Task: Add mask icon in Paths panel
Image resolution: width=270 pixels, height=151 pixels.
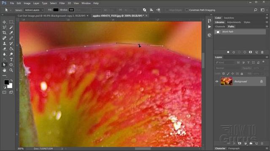Action: 251,52
